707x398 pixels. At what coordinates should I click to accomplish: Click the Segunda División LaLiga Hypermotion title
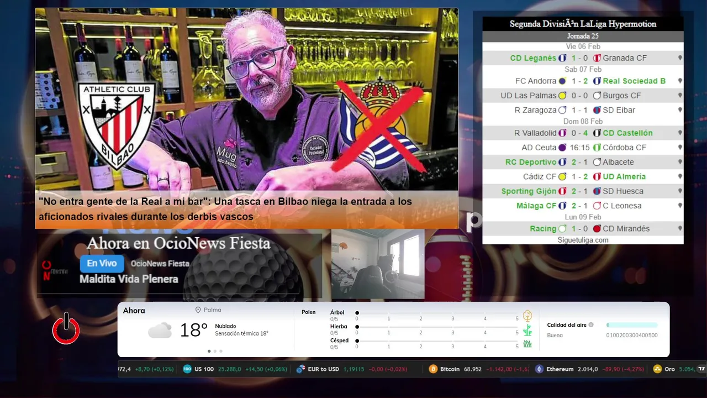pyautogui.click(x=583, y=24)
